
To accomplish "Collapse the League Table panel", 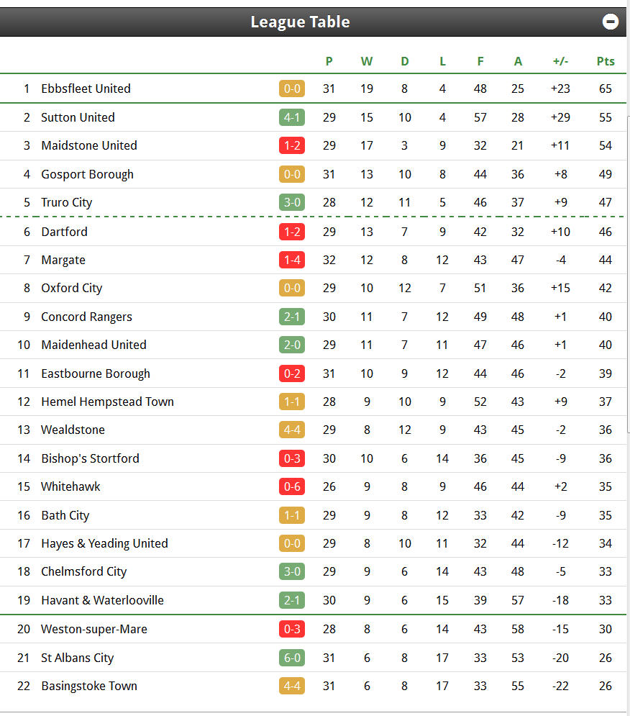I will (x=610, y=22).
